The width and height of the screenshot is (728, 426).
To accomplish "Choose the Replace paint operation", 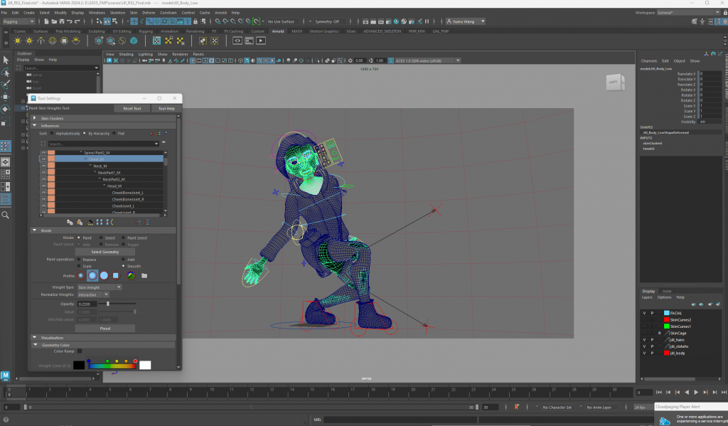I will coord(79,260).
